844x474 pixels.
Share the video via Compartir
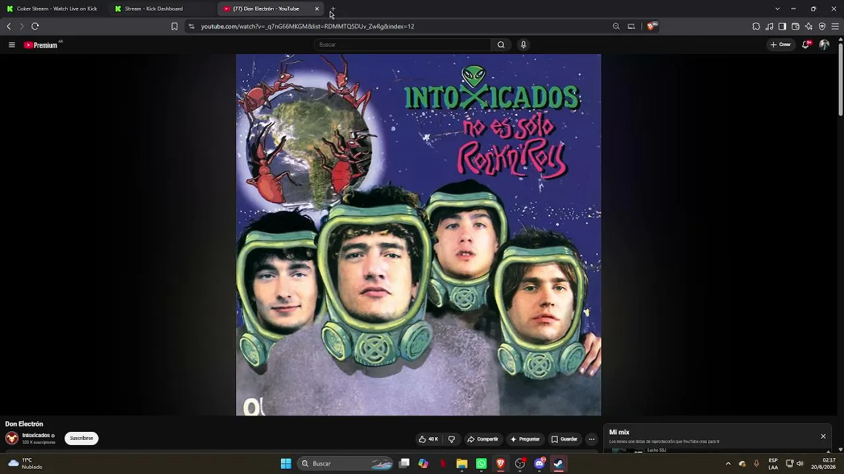[483, 439]
